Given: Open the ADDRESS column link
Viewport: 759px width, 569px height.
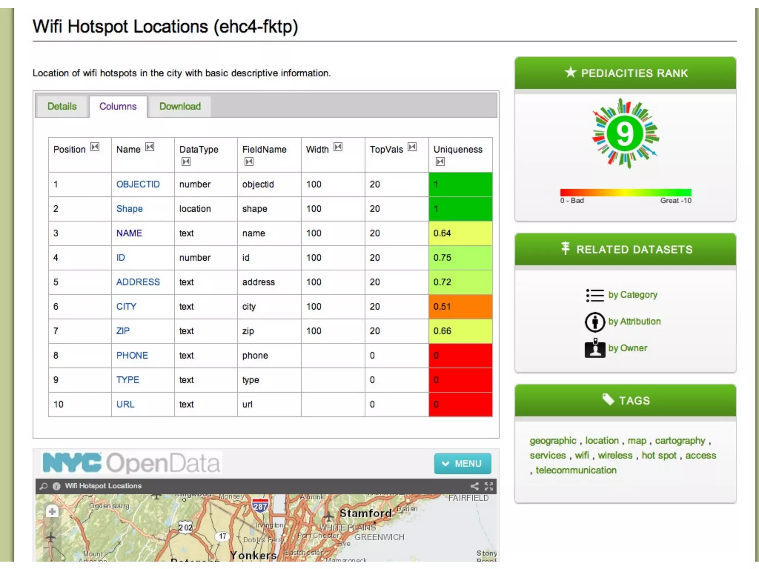Looking at the screenshot, I should tap(138, 282).
